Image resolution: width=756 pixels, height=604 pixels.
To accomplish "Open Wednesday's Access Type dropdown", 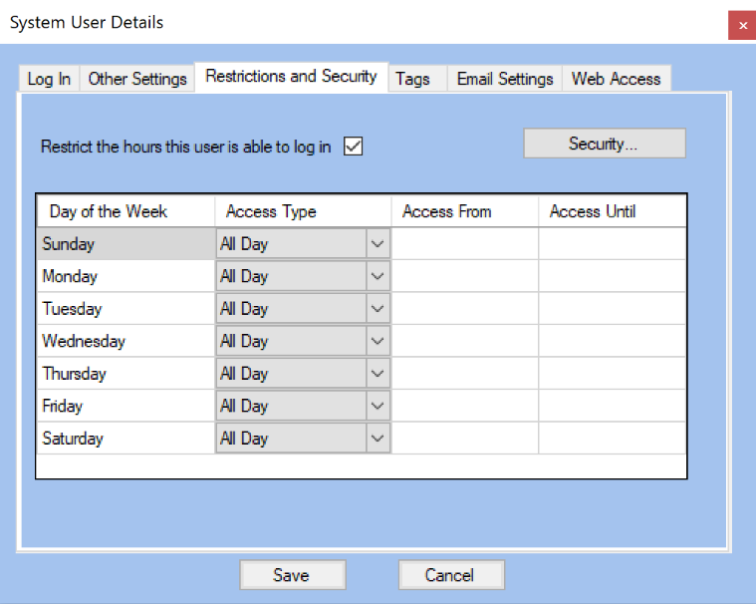I will [378, 341].
